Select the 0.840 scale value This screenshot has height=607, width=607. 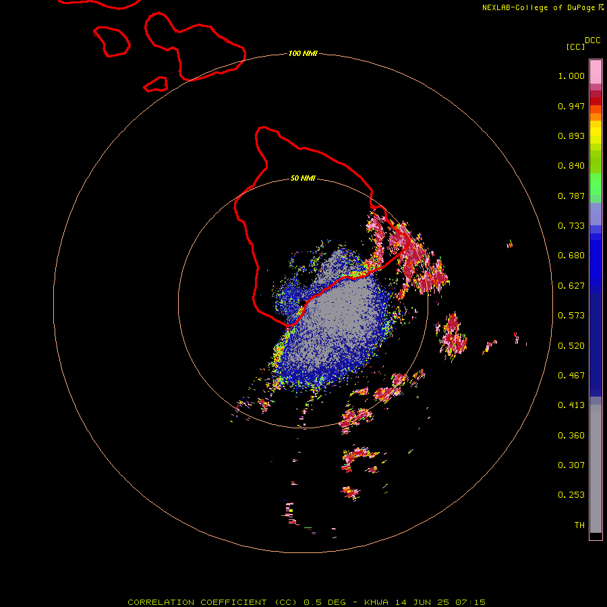click(571, 166)
